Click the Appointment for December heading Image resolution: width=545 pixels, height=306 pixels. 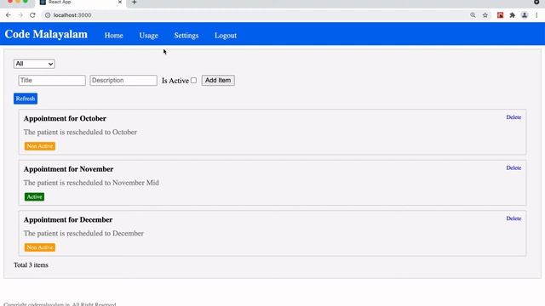(68, 219)
